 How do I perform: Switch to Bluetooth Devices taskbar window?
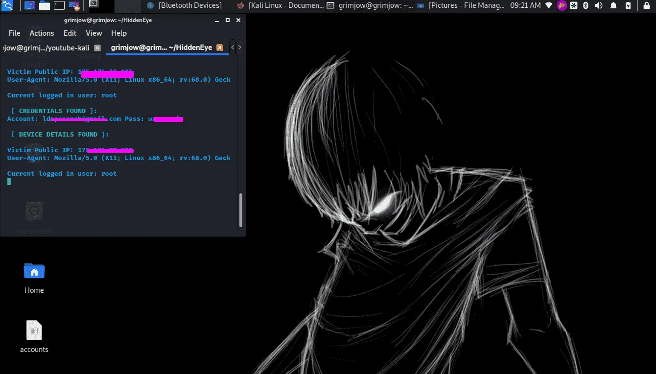click(185, 6)
